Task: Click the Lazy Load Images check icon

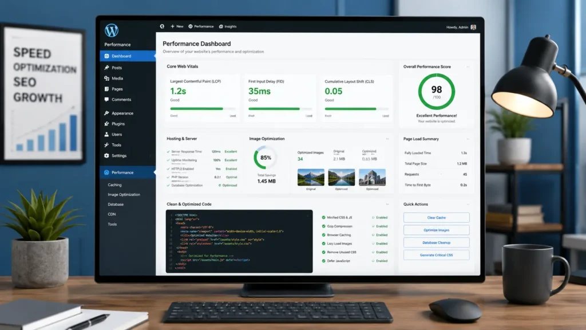Action: (x=324, y=243)
